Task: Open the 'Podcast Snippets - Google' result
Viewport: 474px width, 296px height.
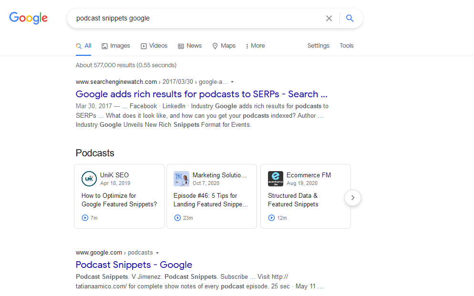Action: [134, 265]
